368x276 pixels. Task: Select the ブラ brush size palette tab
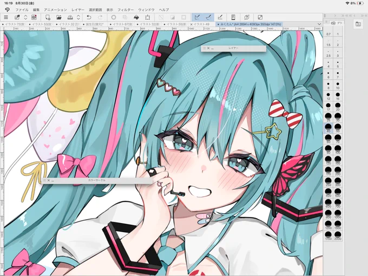(337, 23)
